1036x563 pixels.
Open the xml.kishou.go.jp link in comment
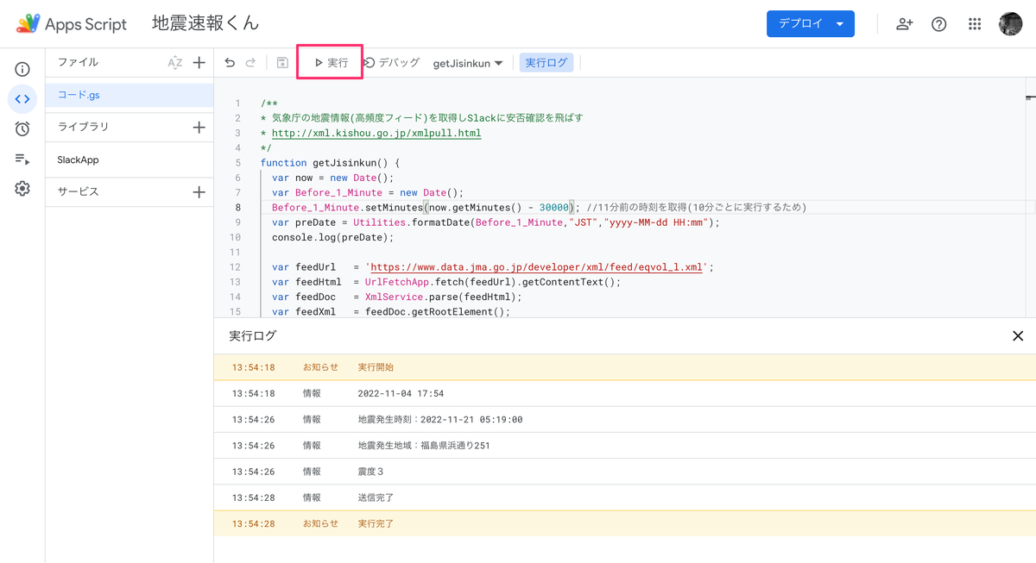[376, 133]
